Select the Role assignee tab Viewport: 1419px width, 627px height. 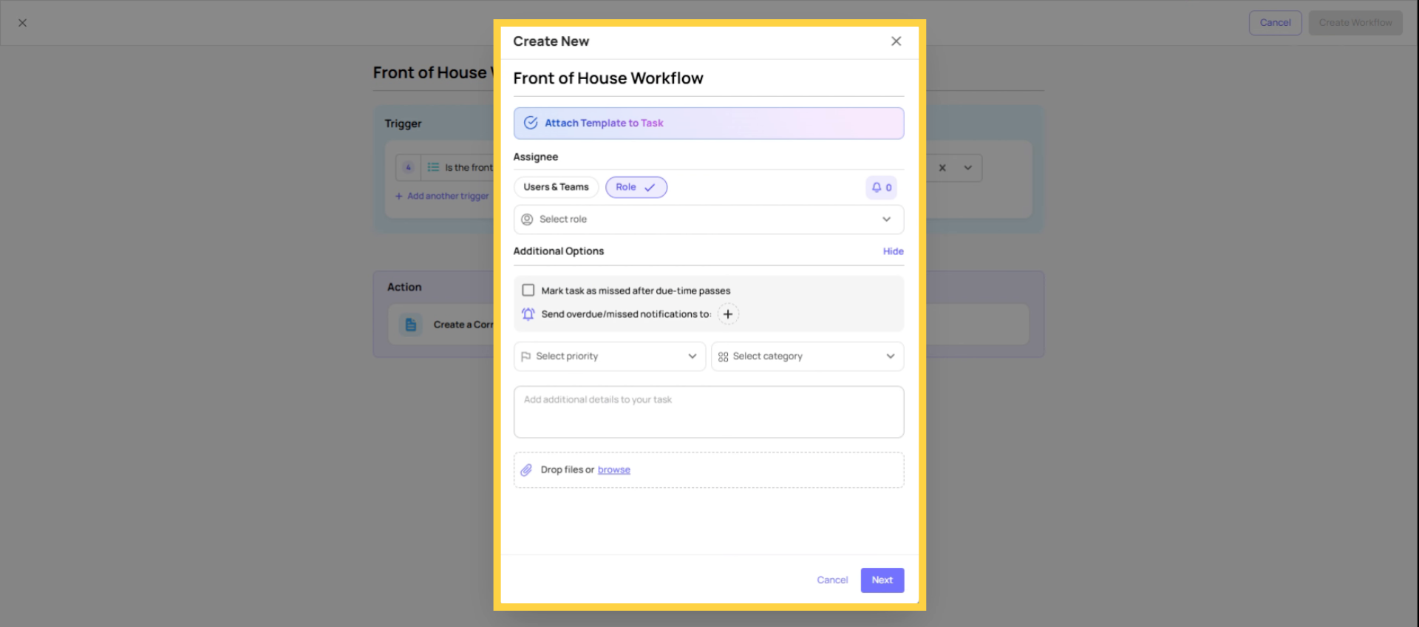(636, 187)
